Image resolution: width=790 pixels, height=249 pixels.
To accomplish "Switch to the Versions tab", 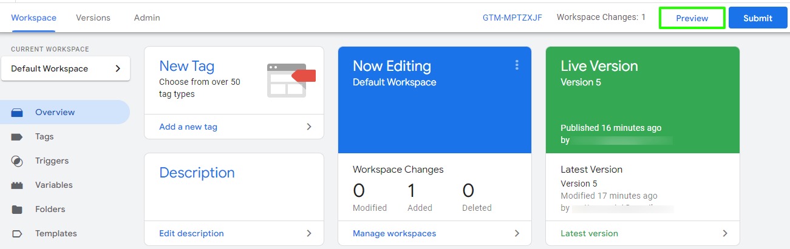I will point(93,18).
